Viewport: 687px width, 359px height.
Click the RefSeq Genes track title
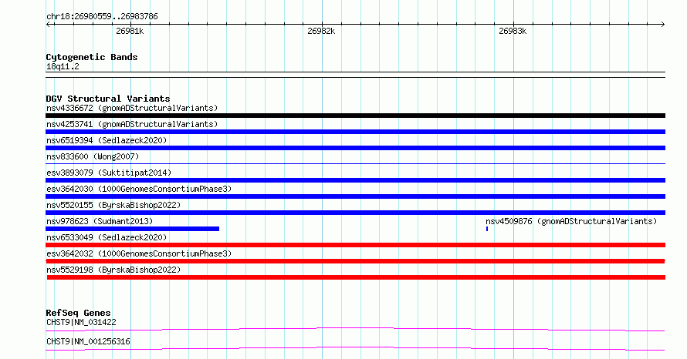point(78,313)
